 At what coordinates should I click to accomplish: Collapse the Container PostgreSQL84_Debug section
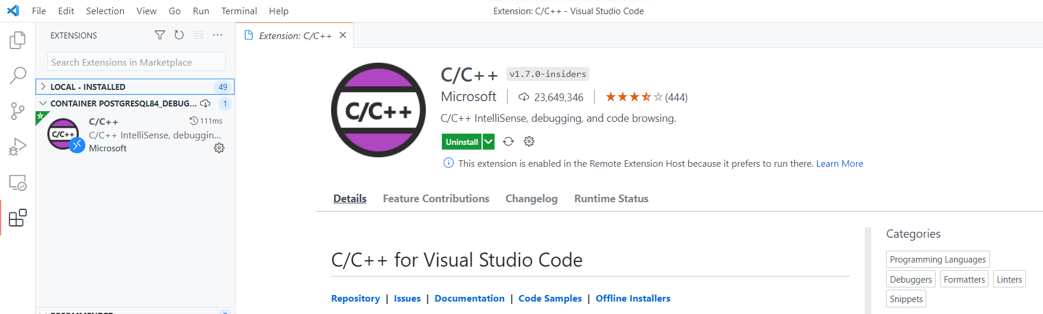[x=43, y=103]
